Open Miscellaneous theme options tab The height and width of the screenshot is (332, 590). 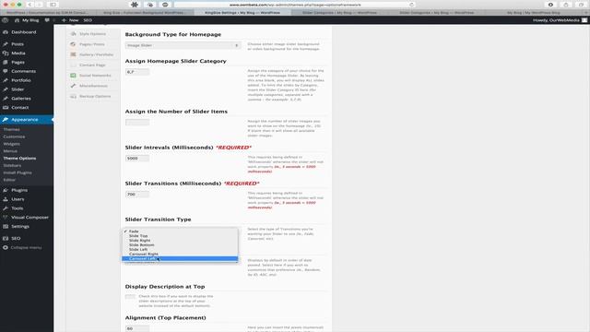[93, 86]
